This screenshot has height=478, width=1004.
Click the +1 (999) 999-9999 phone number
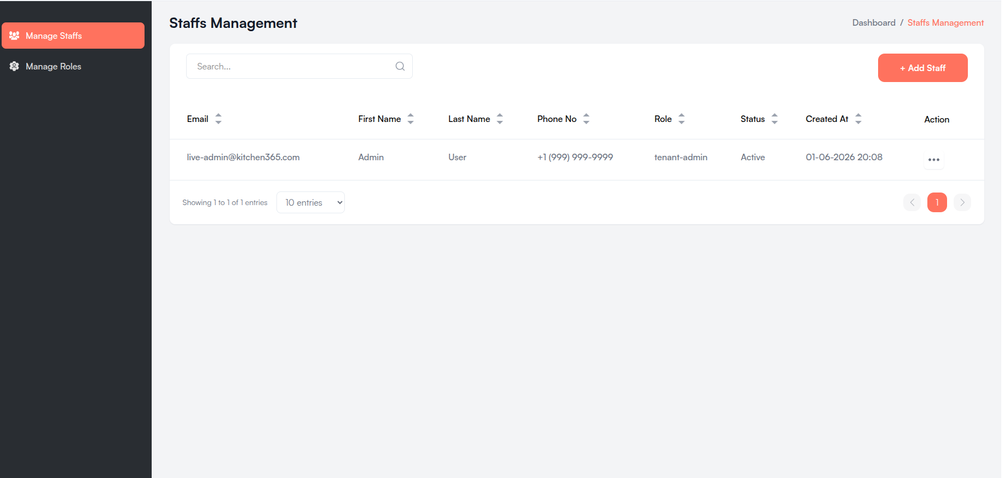[575, 158]
